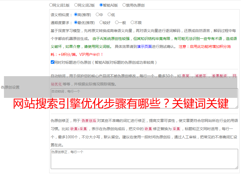This screenshot has width=241, height=174.
Task: Click the 收集>采集 example tag
Action: click(79, 129)
